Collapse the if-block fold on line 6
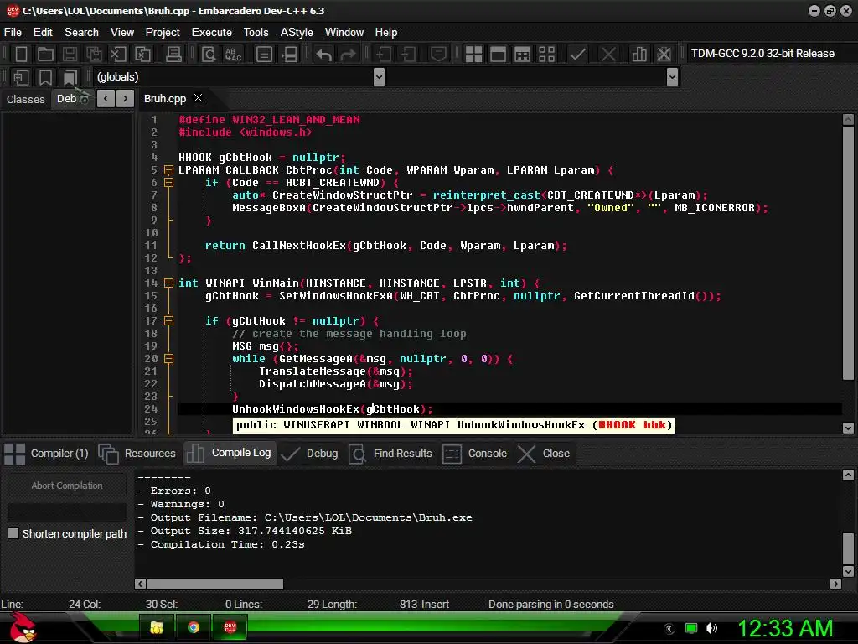Viewport: 858px width, 644px height. tap(169, 183)
